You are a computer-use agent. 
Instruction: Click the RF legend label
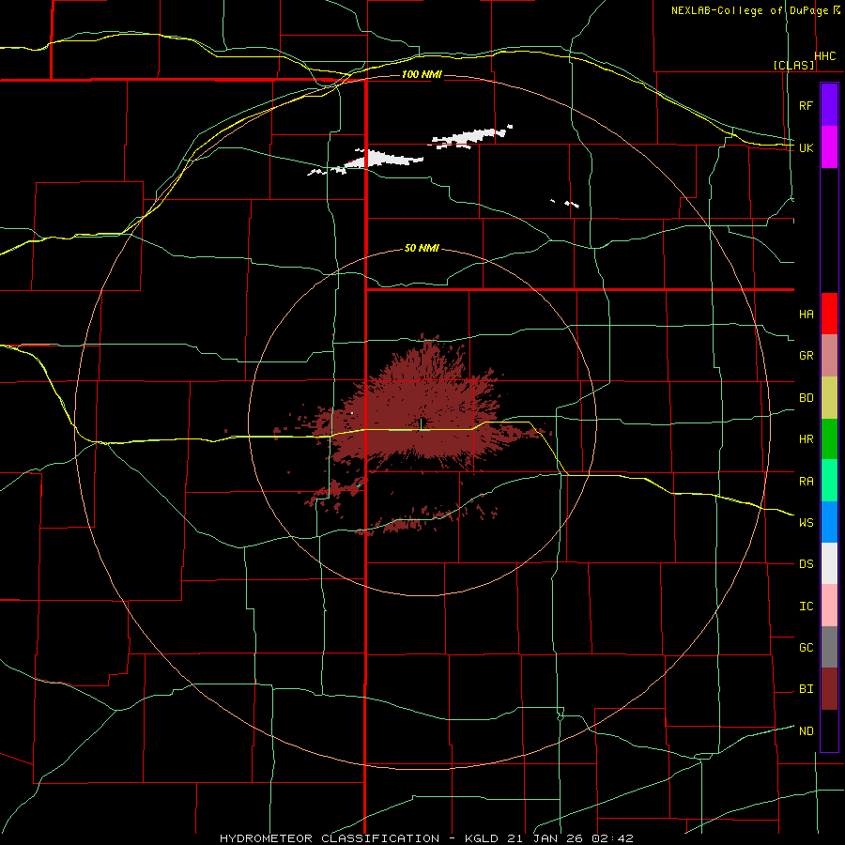point(806,105)
